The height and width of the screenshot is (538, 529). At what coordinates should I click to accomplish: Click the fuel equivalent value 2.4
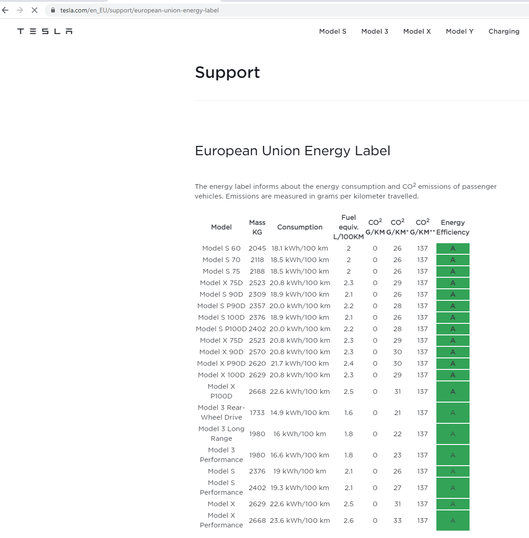pyautogui.click(x=348, y=363)
